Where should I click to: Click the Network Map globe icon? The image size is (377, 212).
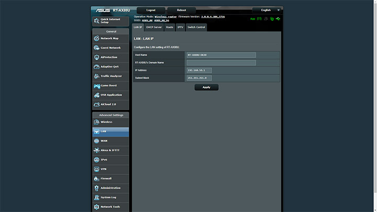pos(97,38)
